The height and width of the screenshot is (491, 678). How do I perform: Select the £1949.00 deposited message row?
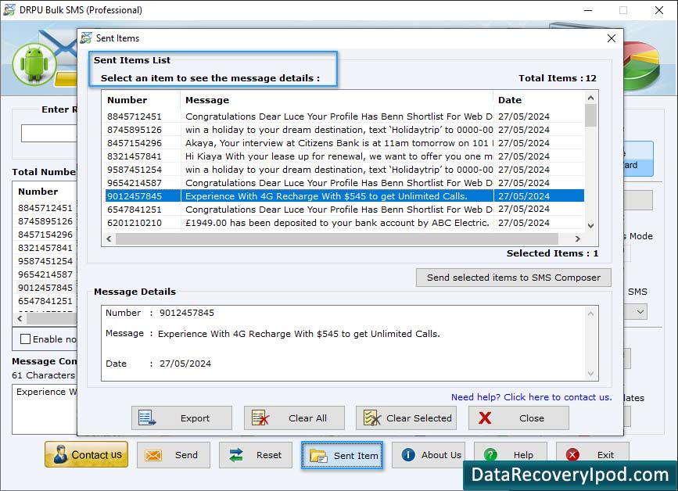345,223
